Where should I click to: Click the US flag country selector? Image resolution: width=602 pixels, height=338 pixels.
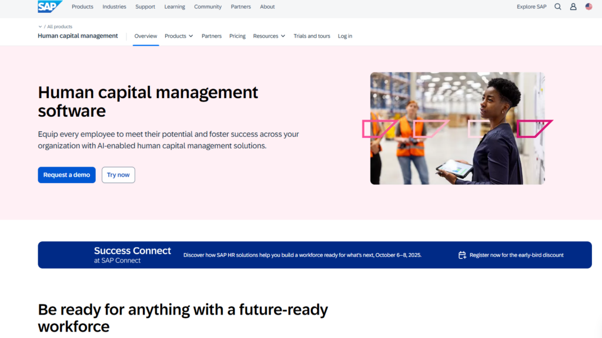tap(588, 7)
